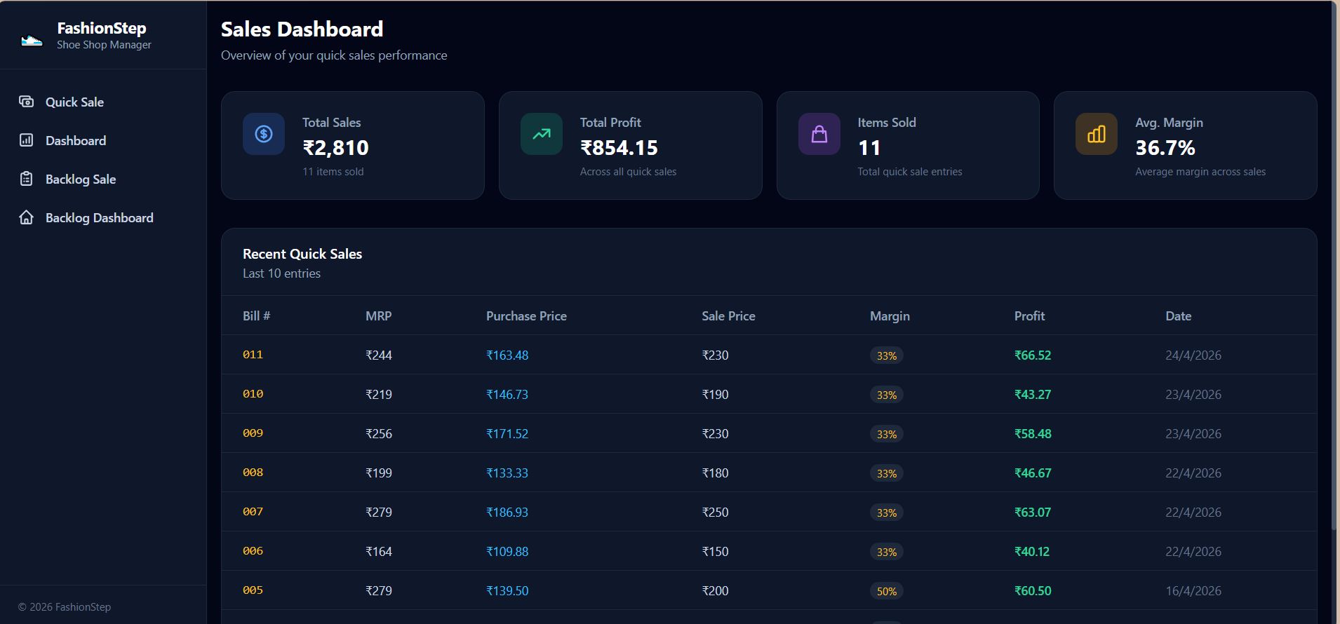Go to Dashboard in the sidebar
The image size is (1340, 624).
76,140
